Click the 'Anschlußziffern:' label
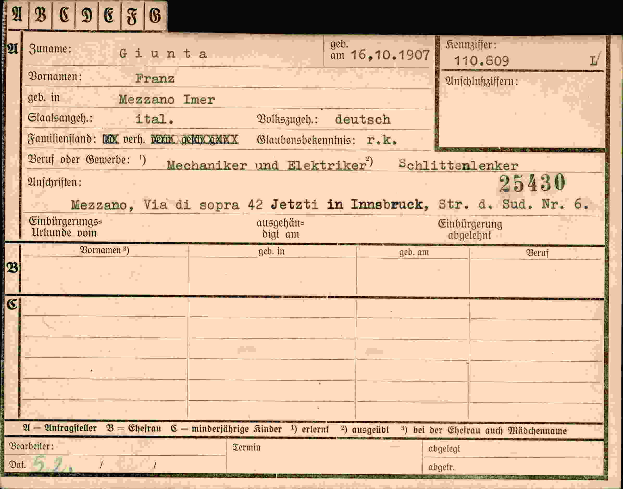This screenshot has height=489, width=623. click(x=482, y=82)
